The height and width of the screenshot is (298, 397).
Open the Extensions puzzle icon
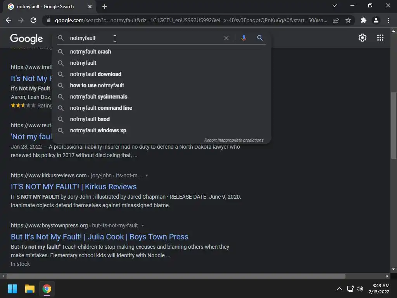pos(364,20)
